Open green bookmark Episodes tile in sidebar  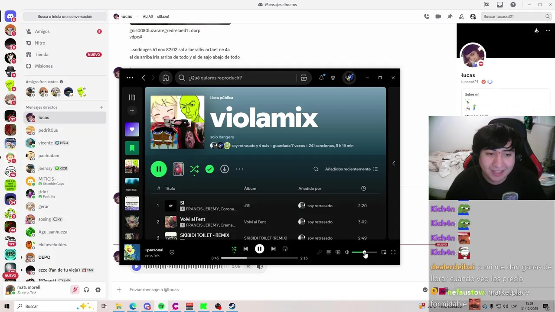click(132, 148)
